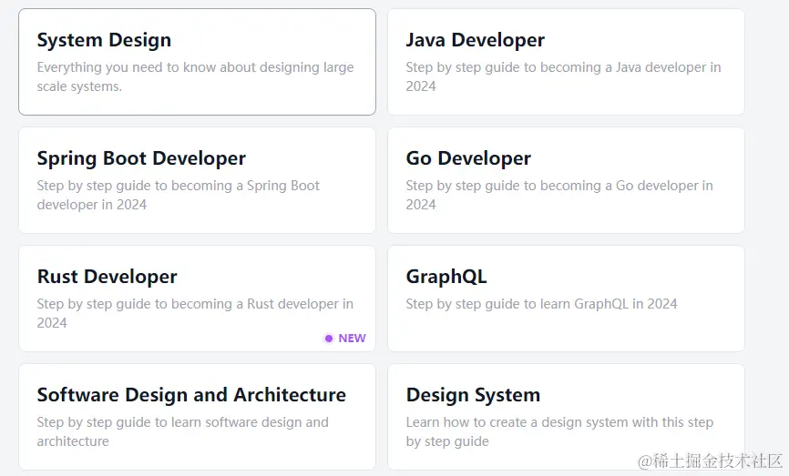Open the Go Developer roadmap title
The width and height of the screenshot is (789, 476).
point(468,158)
